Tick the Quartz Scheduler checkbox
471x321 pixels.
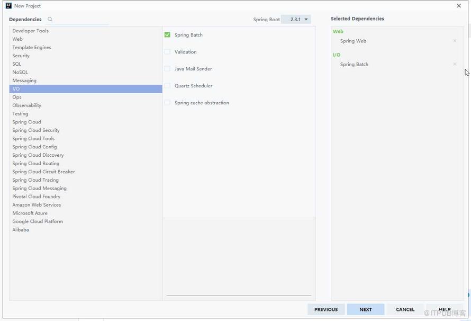(x=167, y=86)
